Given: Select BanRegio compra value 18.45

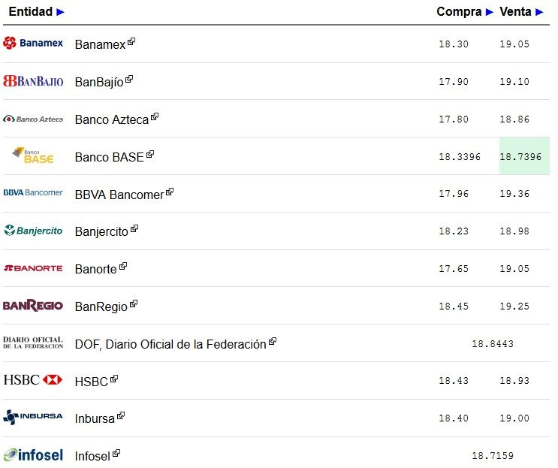Looking at the screenshot, I should click(454, 306).
